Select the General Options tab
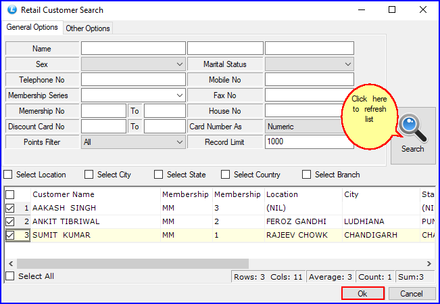Image resolution: width=440 pixels, height=304 pixels. tap(32, 27)
